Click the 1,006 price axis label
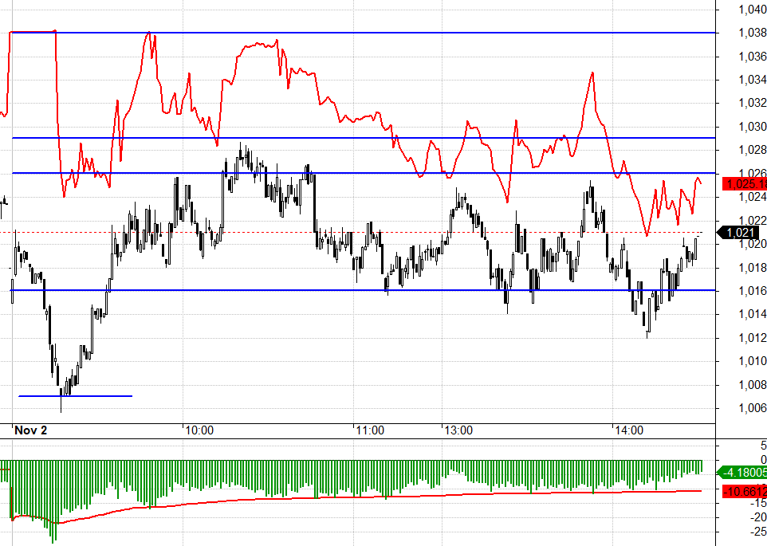This screenshot has height=546, width=767. click(752, 408)
